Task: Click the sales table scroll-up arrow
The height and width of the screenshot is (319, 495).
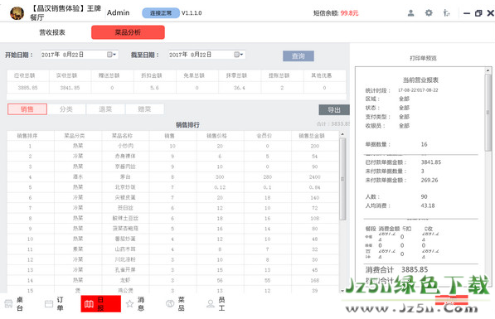Action: (x=342, y=134)
